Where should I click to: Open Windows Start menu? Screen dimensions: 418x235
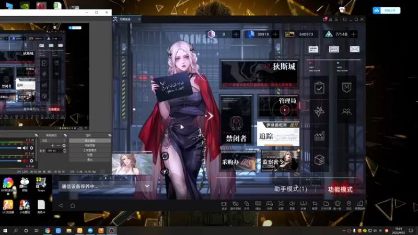5,230
